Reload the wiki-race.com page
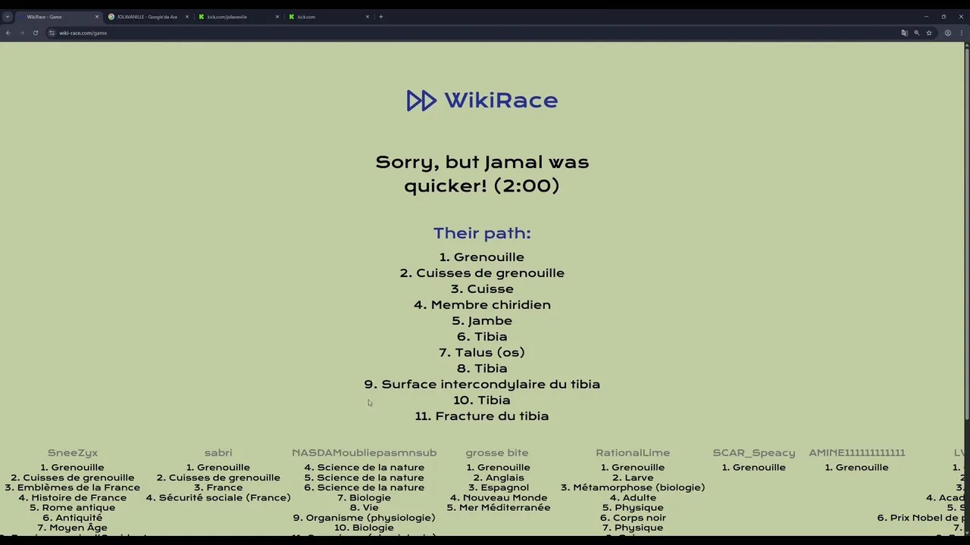970x545 pixels. pos(35,33)
